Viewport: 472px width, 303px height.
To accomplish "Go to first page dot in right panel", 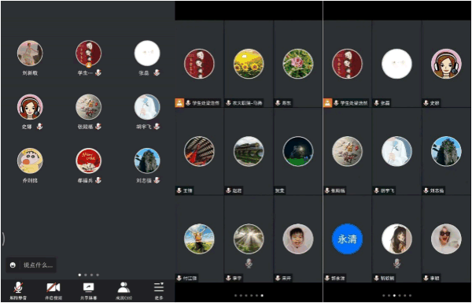I will pyautogui.click(x=383, y=295).
